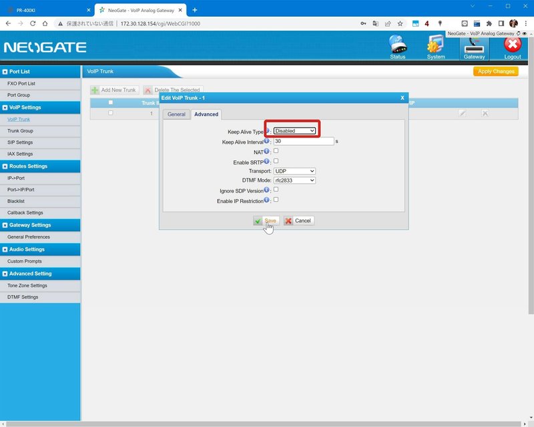Click the Keep Alive Interval info icon
The height and width of the screenshot is (427, 534).
[266, 140]
